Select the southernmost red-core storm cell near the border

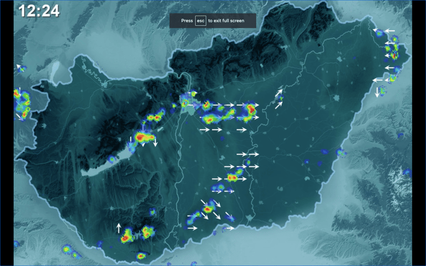(x=141, y=255)
